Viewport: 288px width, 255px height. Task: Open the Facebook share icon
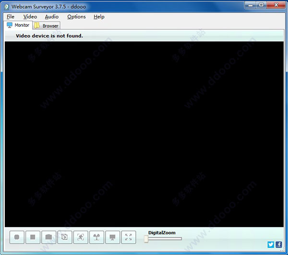(x=278, y=244)
